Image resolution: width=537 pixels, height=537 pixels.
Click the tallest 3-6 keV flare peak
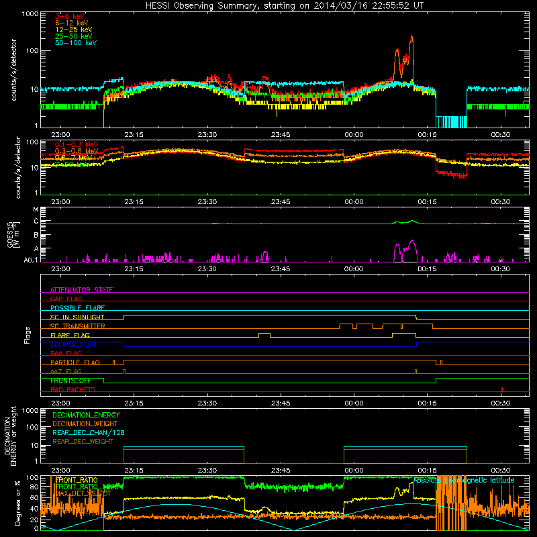tap(411, 36)
